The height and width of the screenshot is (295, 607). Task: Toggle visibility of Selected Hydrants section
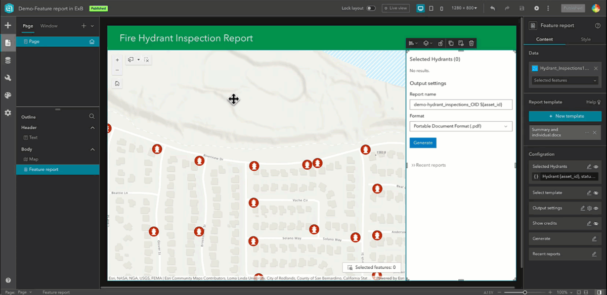[x=596, y=166]
